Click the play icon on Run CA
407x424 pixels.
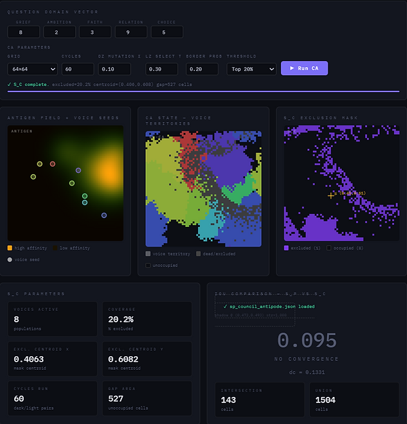point(292,68)
